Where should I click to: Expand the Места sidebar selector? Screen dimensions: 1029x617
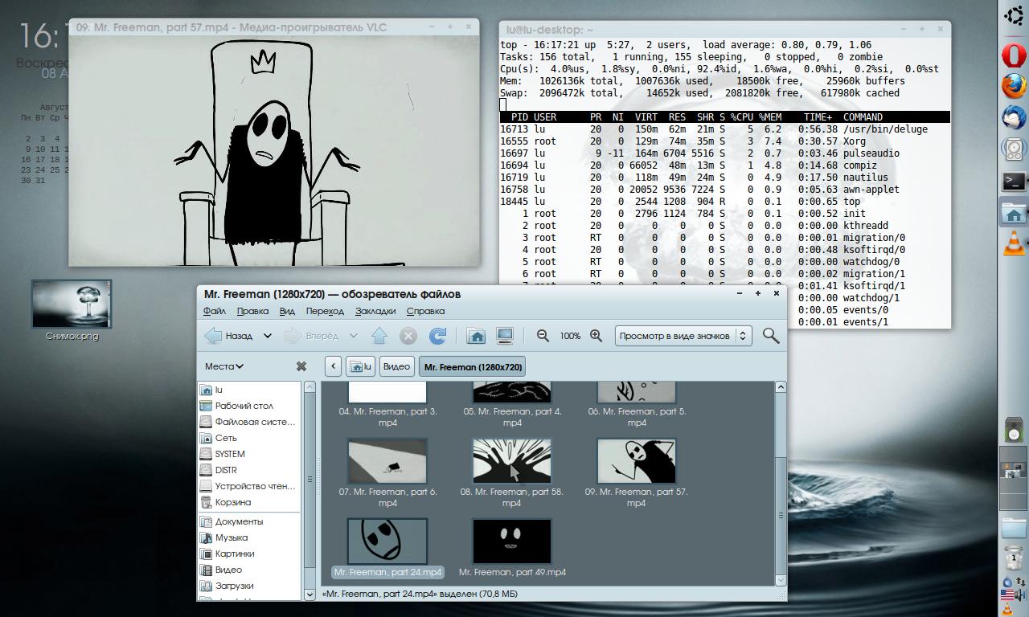(x=224, y=366)
